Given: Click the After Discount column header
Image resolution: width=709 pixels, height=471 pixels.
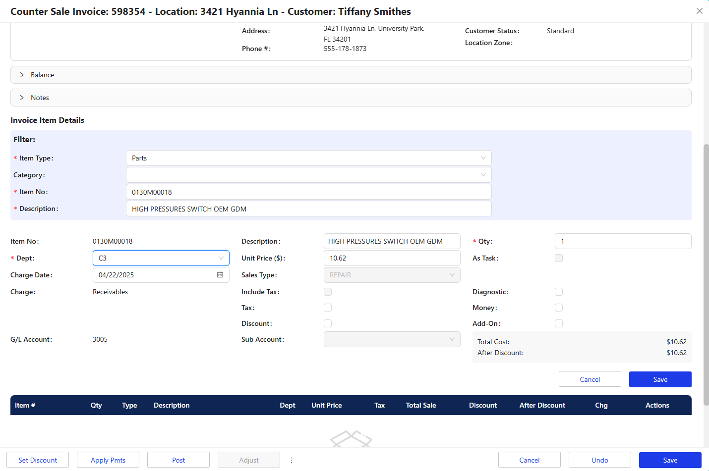Looking at the screenshot, I should pos(542,405).
